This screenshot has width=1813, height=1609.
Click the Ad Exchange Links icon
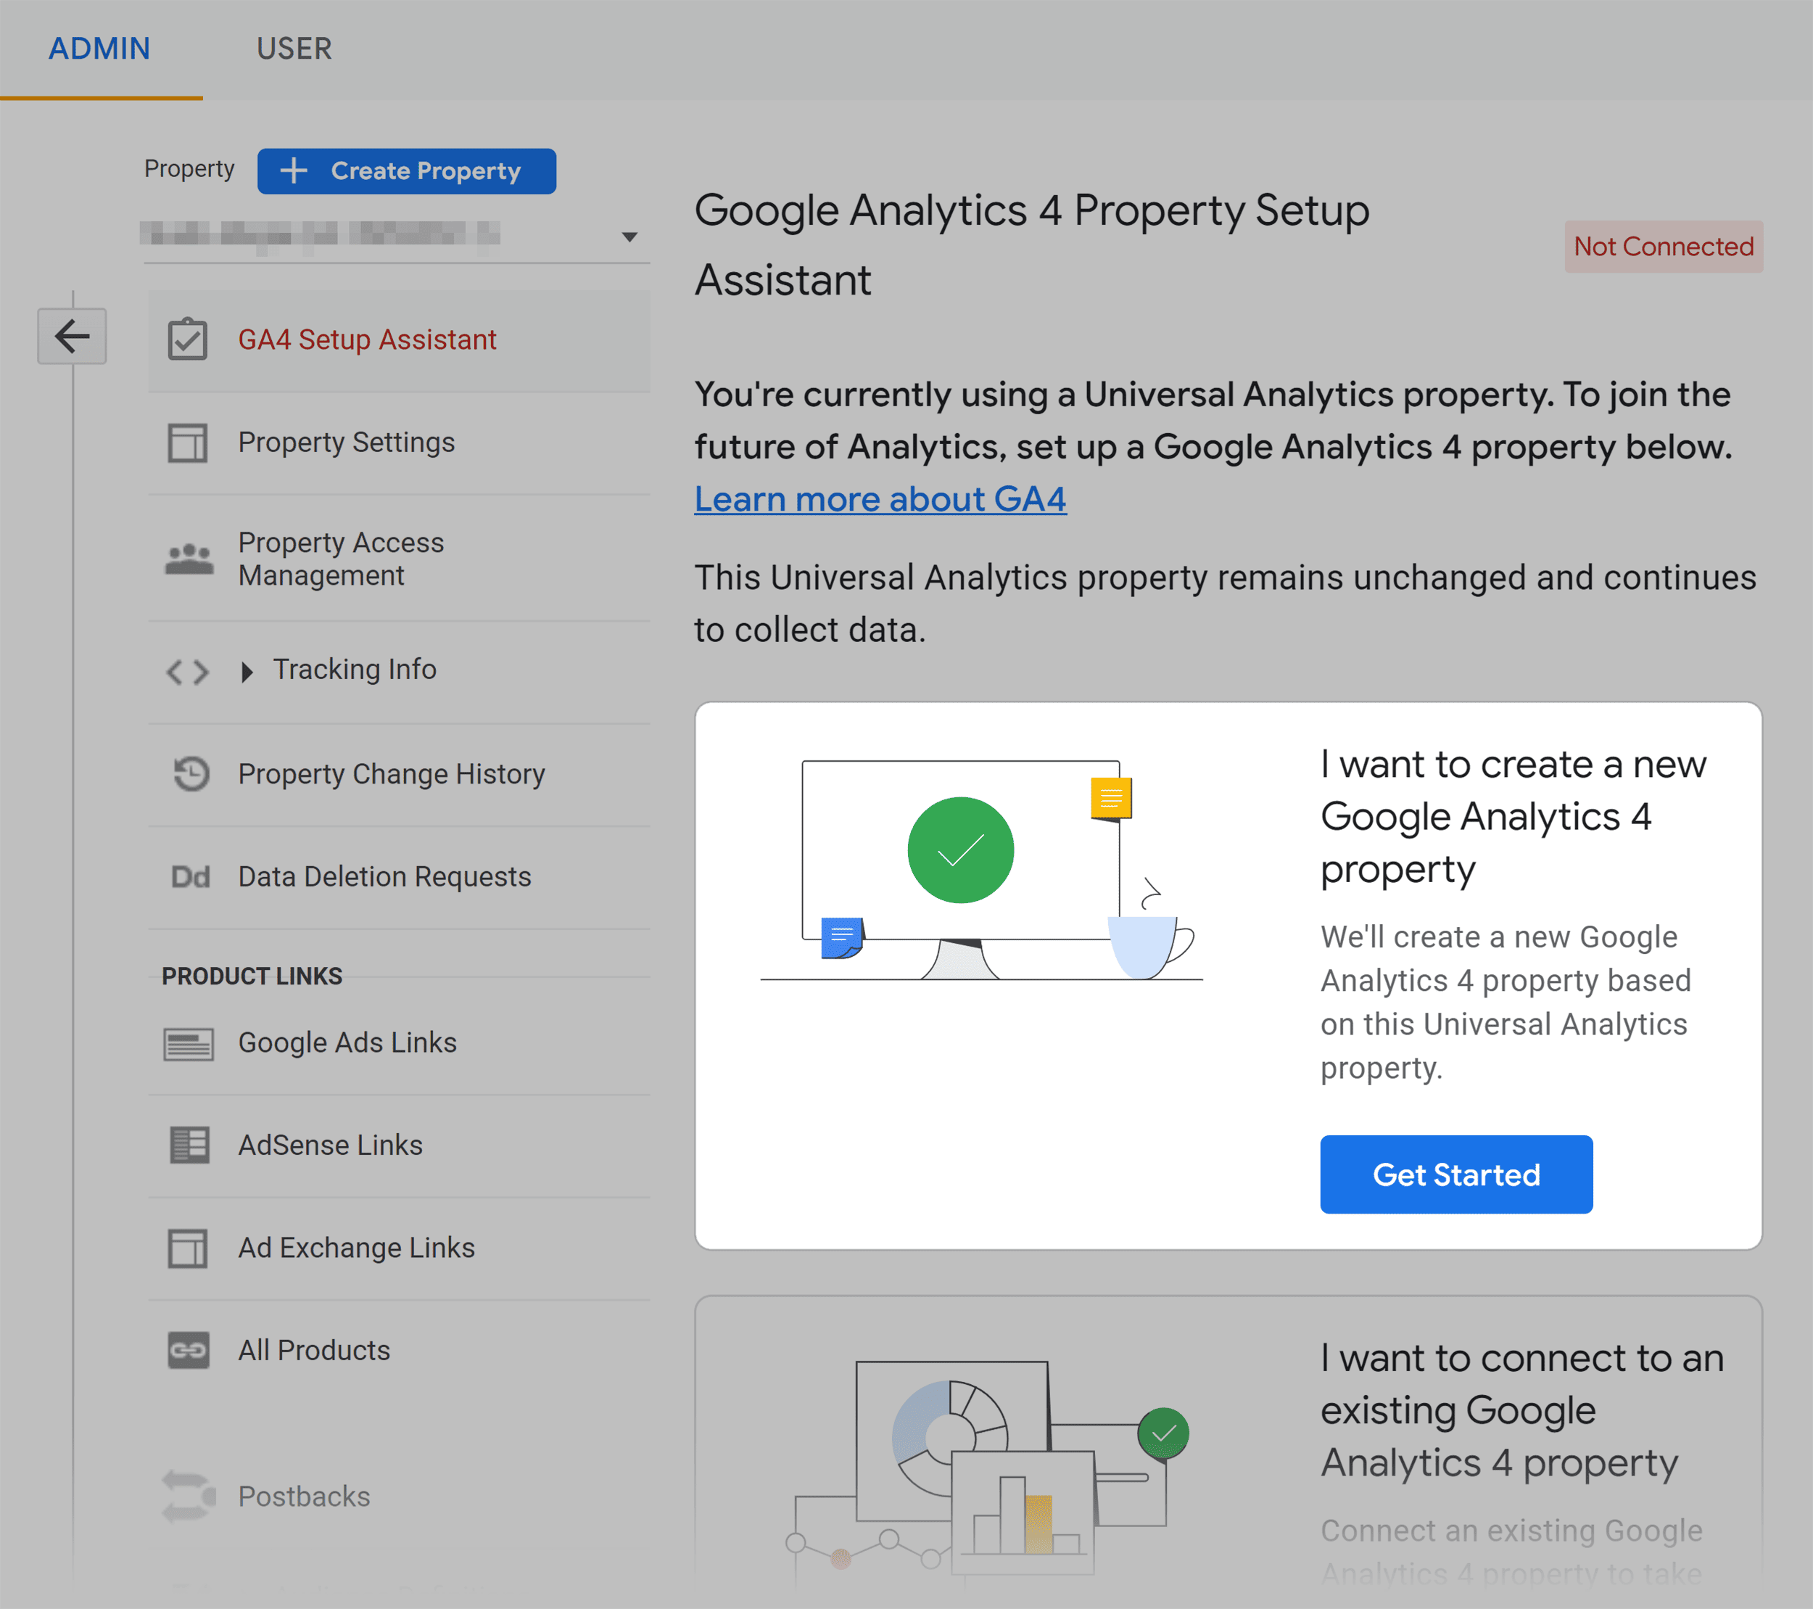coord(188,1248)
